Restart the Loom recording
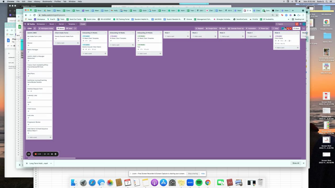 (x=48, y=154)
